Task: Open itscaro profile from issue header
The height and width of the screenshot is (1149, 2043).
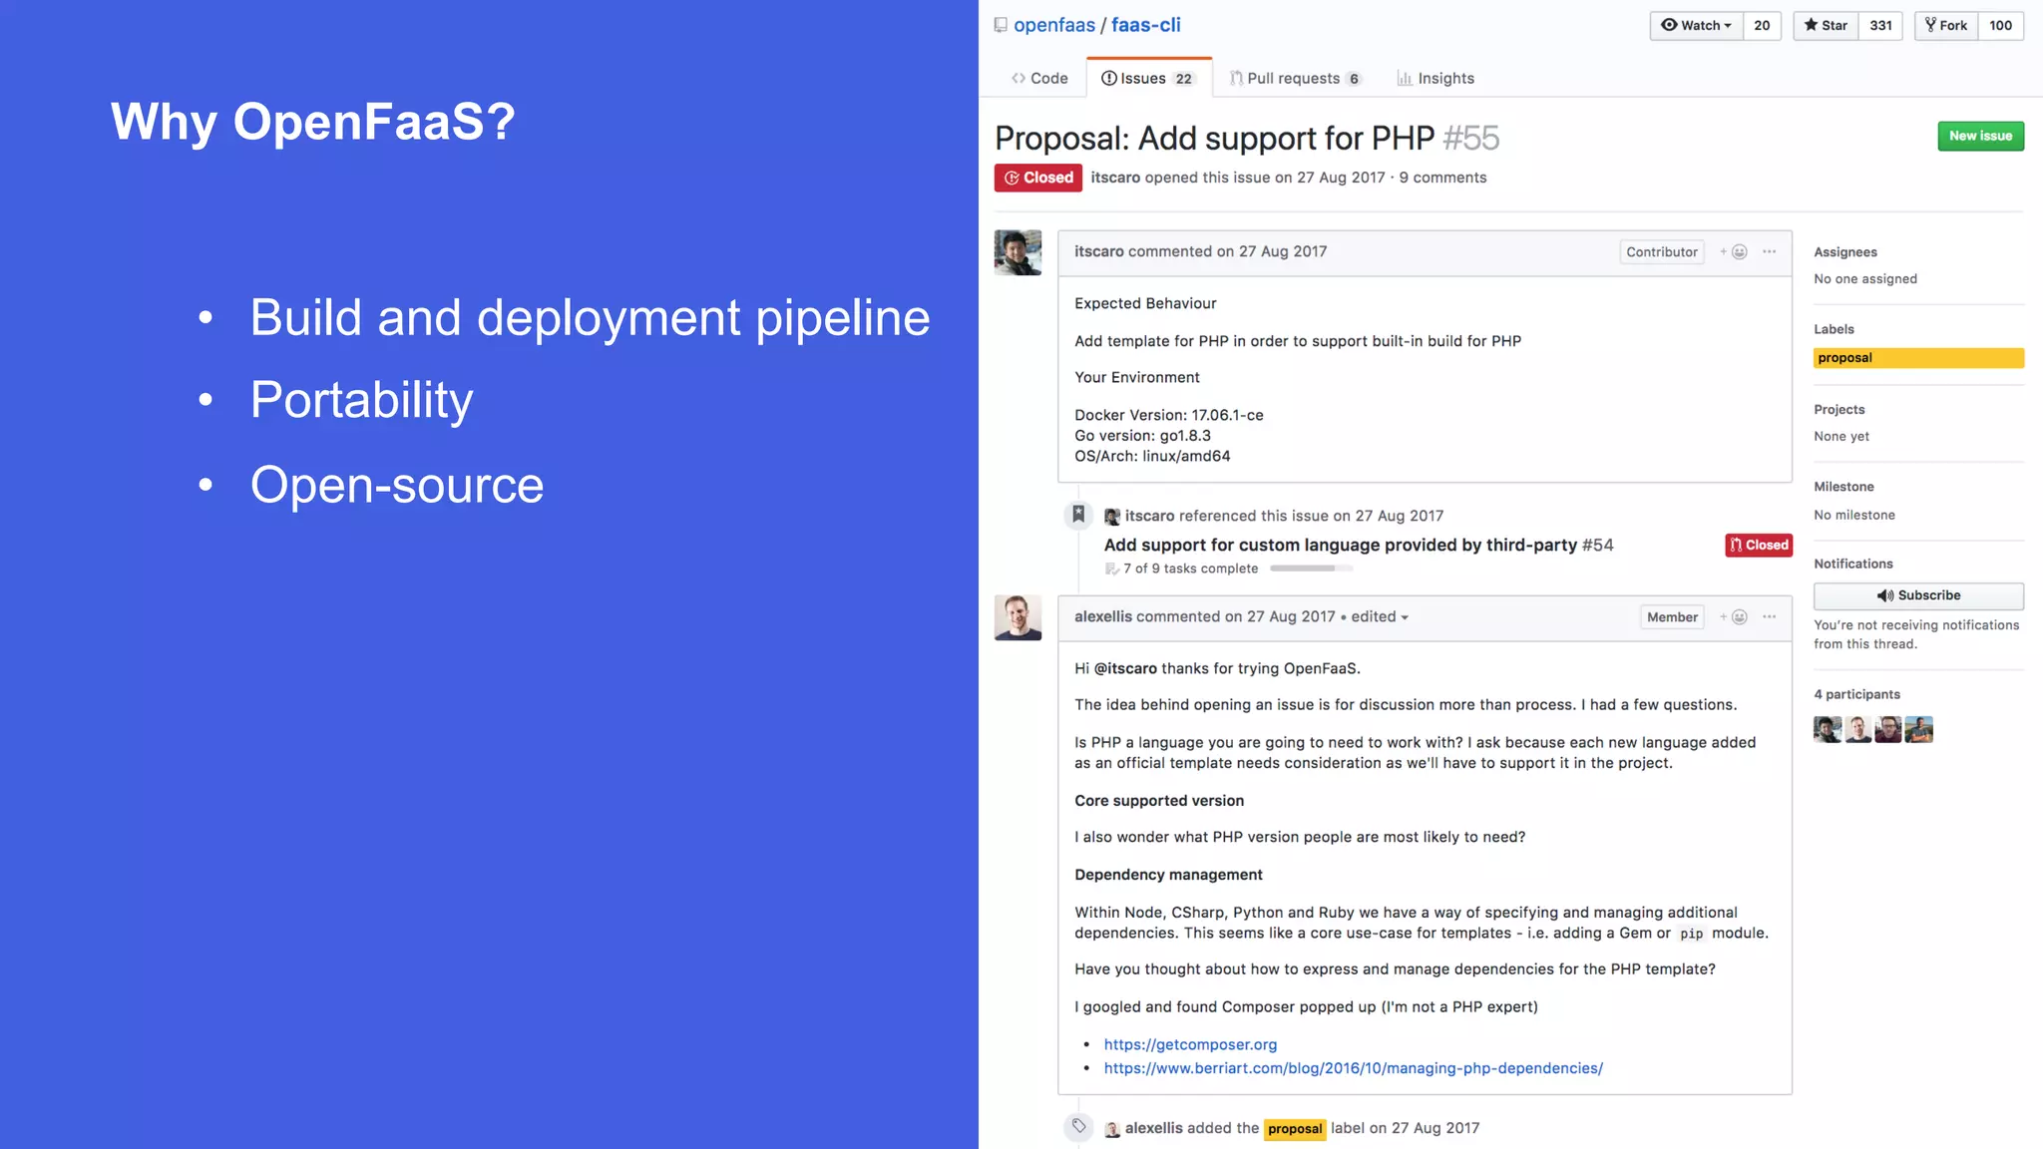Action: (1115, 178)
